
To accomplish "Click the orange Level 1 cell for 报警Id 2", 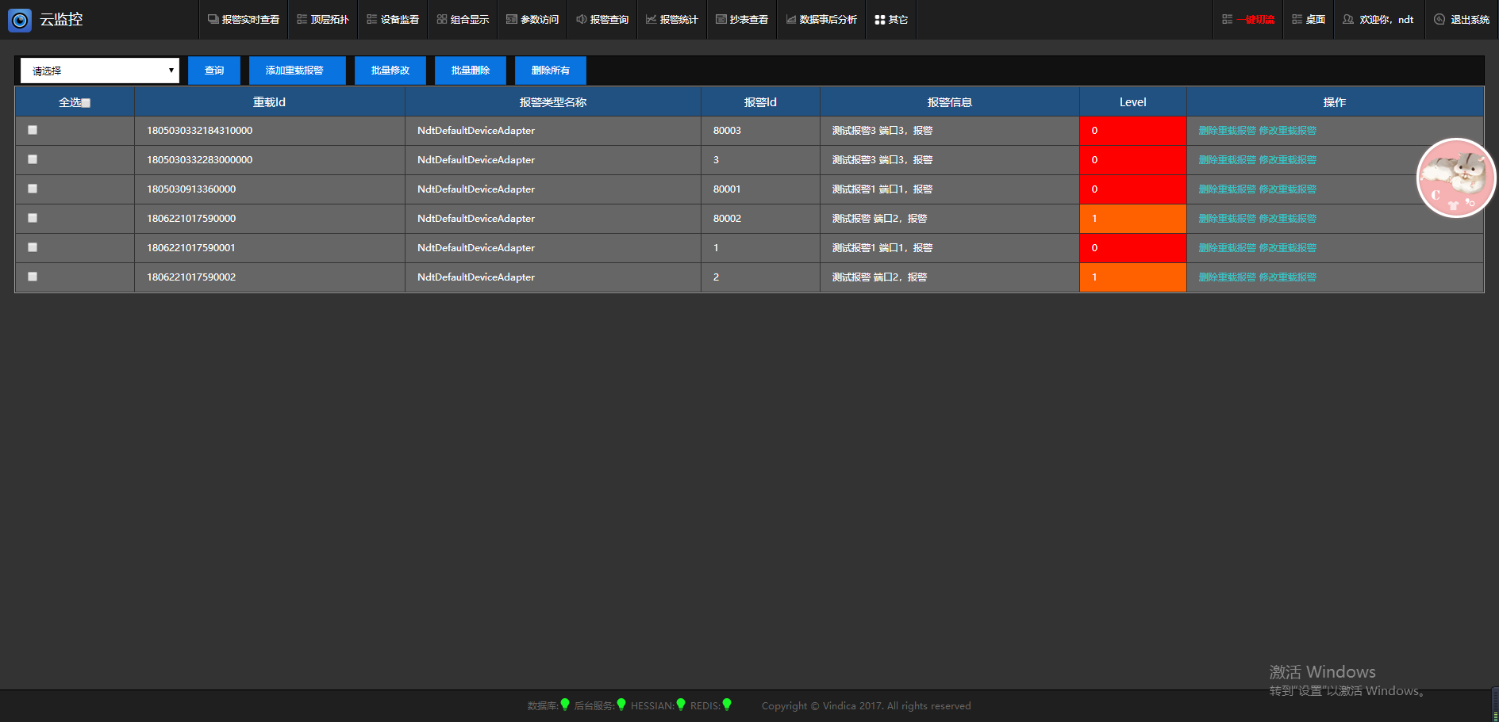I will [x=1132, y=277].
